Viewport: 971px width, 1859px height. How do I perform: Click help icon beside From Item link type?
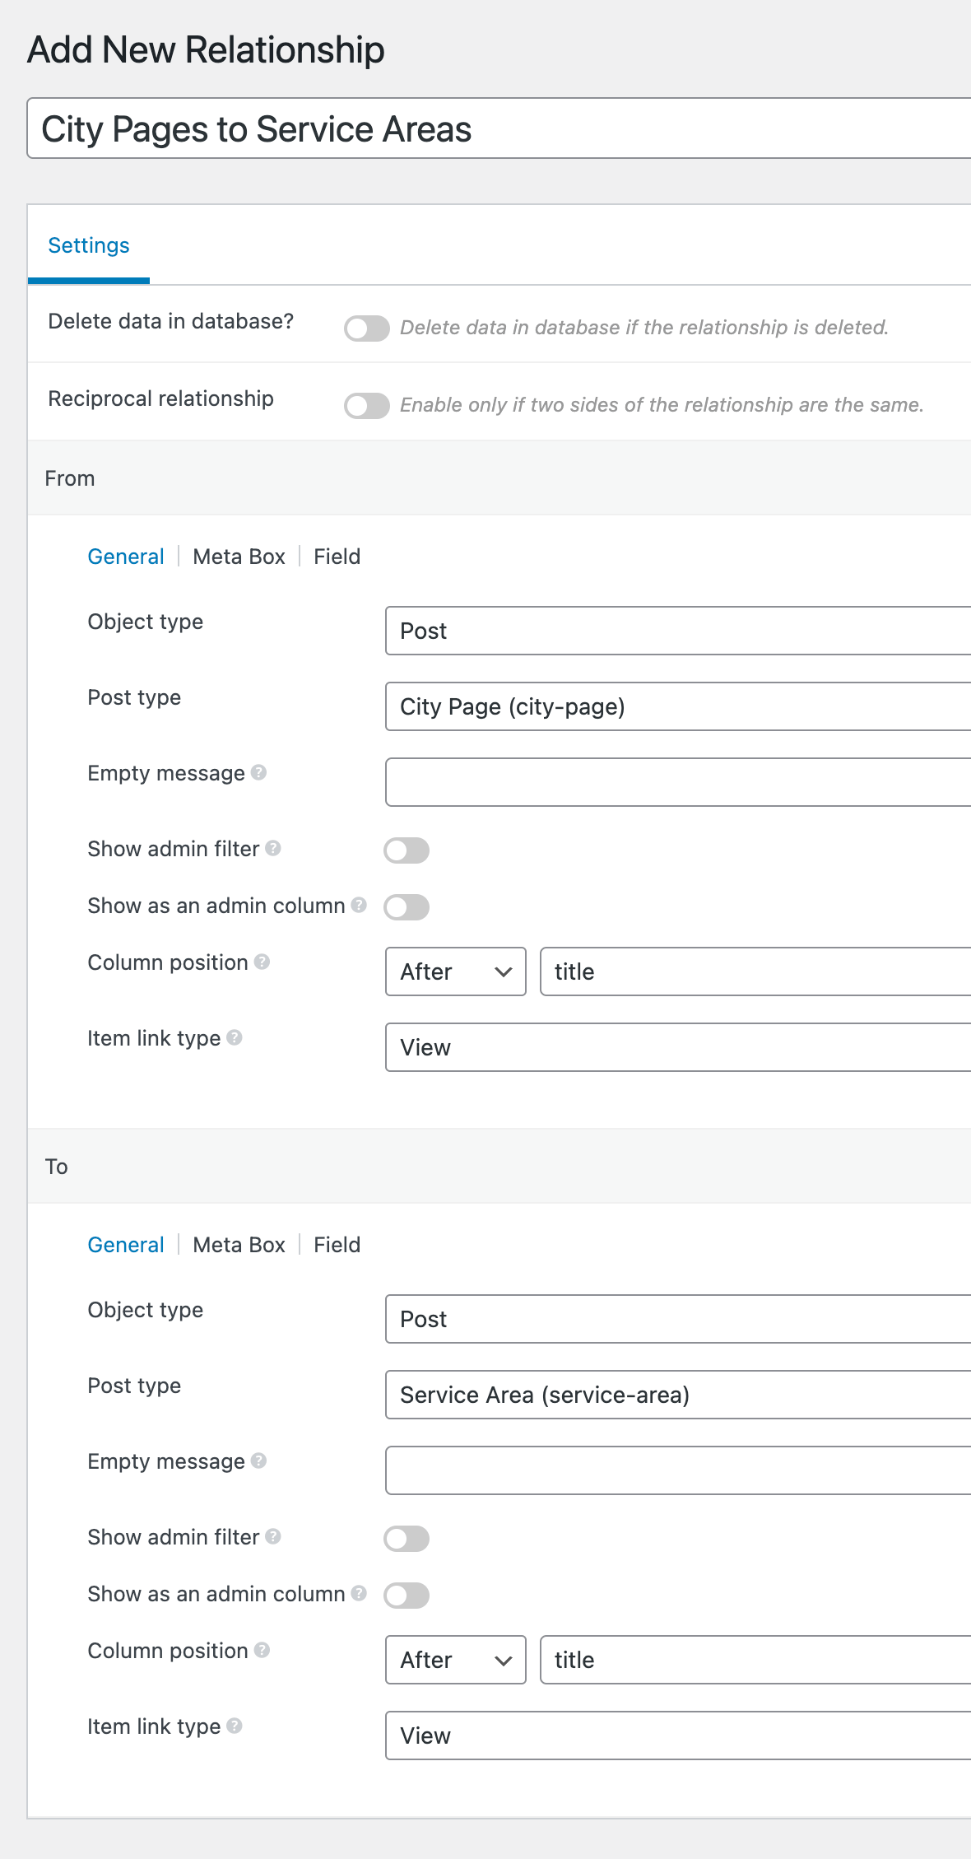tap(235, 1037)
